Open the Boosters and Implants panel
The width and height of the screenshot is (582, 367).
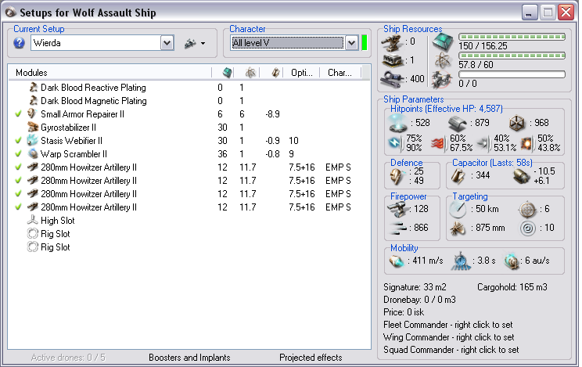[x=189, y=358]
